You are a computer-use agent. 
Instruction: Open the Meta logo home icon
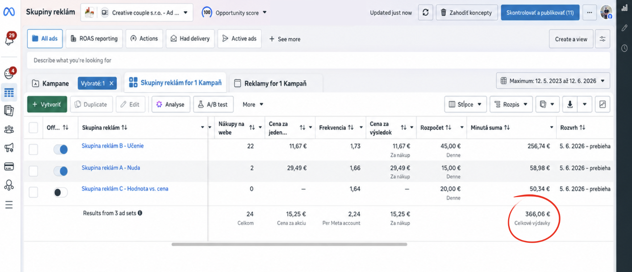coord(9,12)
